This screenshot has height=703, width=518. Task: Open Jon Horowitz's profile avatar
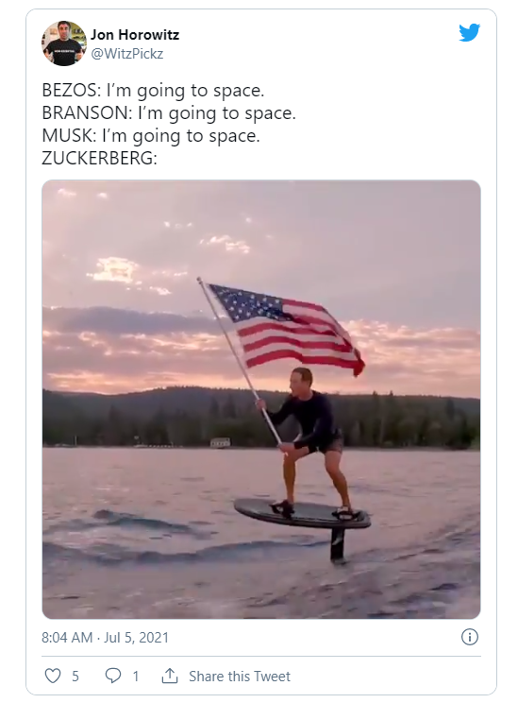(64, 43)
